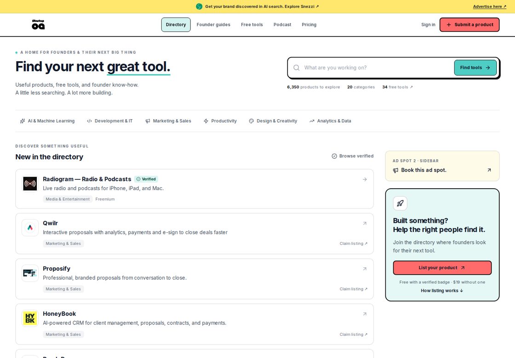
Task: Click the List your product button
Action: pyautogui.click(x=442, y=268)
